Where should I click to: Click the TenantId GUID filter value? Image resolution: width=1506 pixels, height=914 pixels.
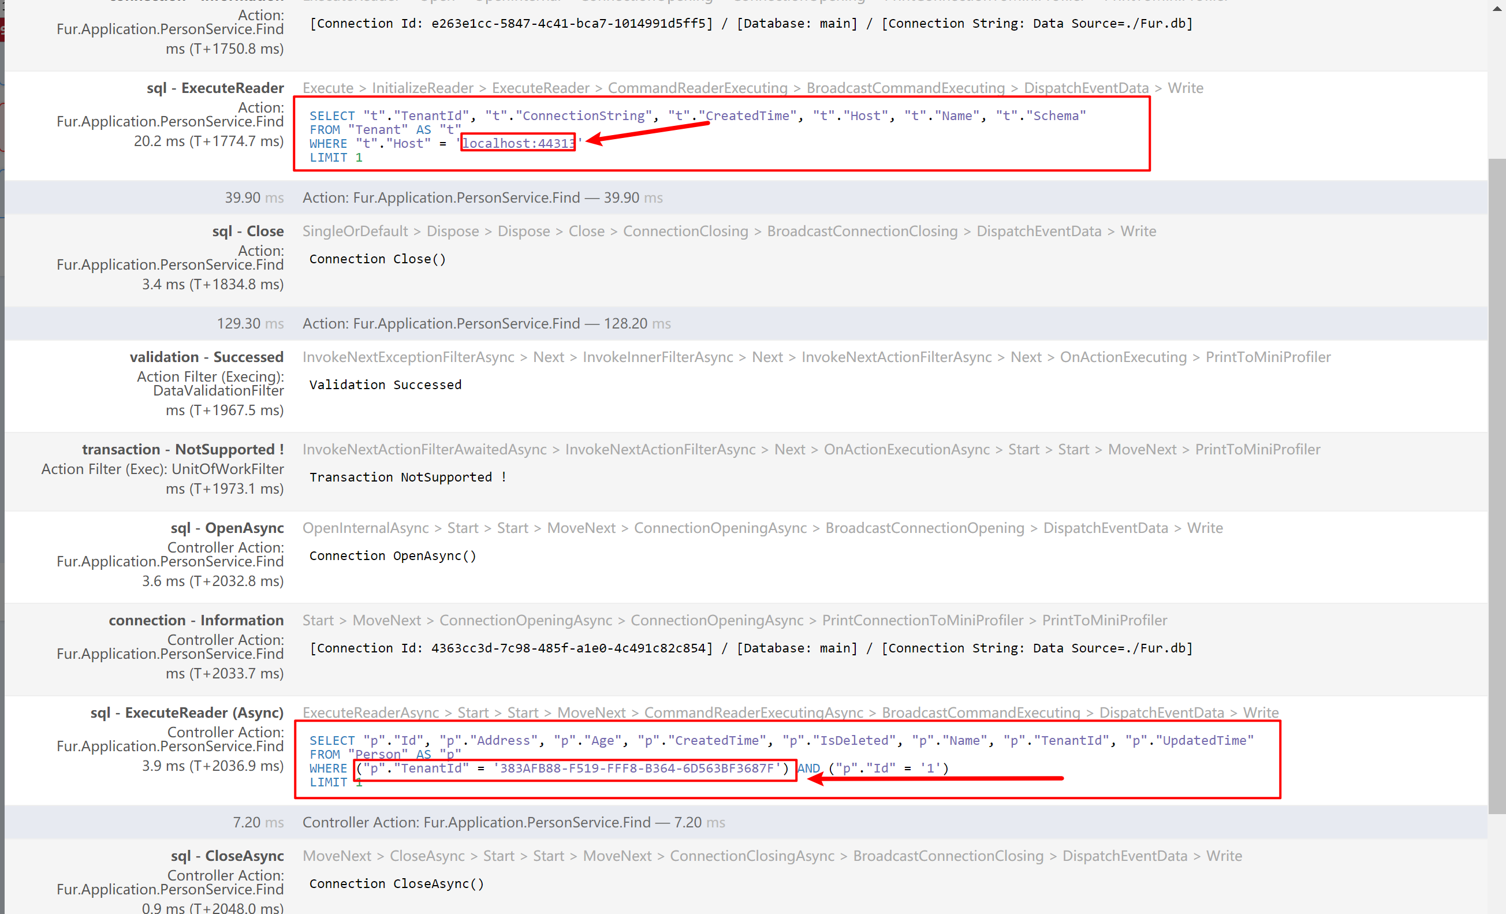(637, 768)
